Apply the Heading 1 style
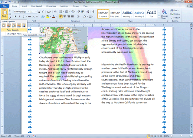This screenshot has width=193, height=138. (127, 14)
